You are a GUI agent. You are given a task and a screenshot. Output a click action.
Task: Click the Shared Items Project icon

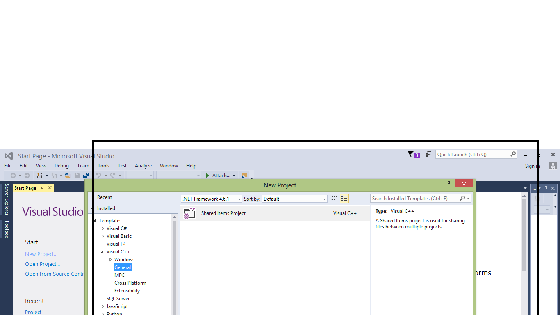coord(189,213)
